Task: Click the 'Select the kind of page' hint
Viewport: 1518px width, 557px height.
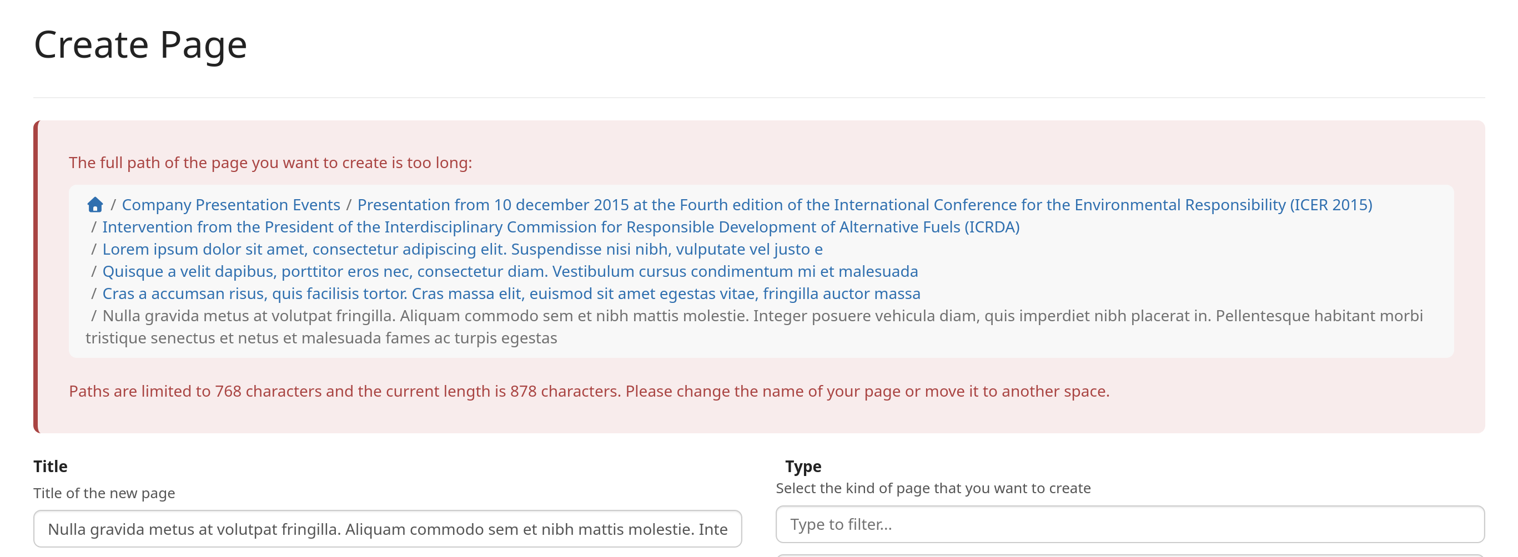Action: 933,488
